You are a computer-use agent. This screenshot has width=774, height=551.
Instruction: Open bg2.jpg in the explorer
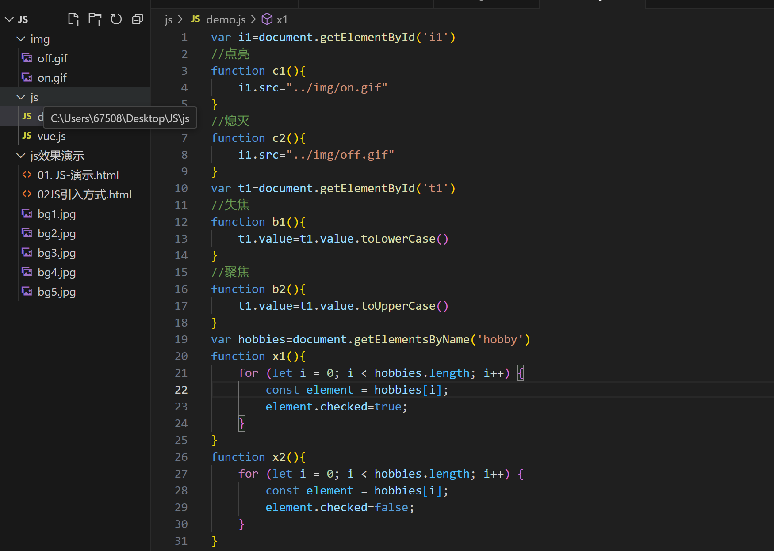pyautogui.click(x=57, y=233)
